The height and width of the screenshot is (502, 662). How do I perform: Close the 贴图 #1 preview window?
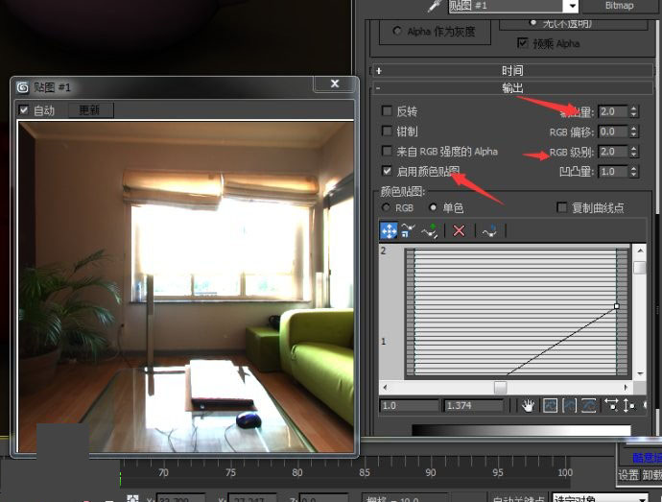pyautogui.click(x=335, y=84)
